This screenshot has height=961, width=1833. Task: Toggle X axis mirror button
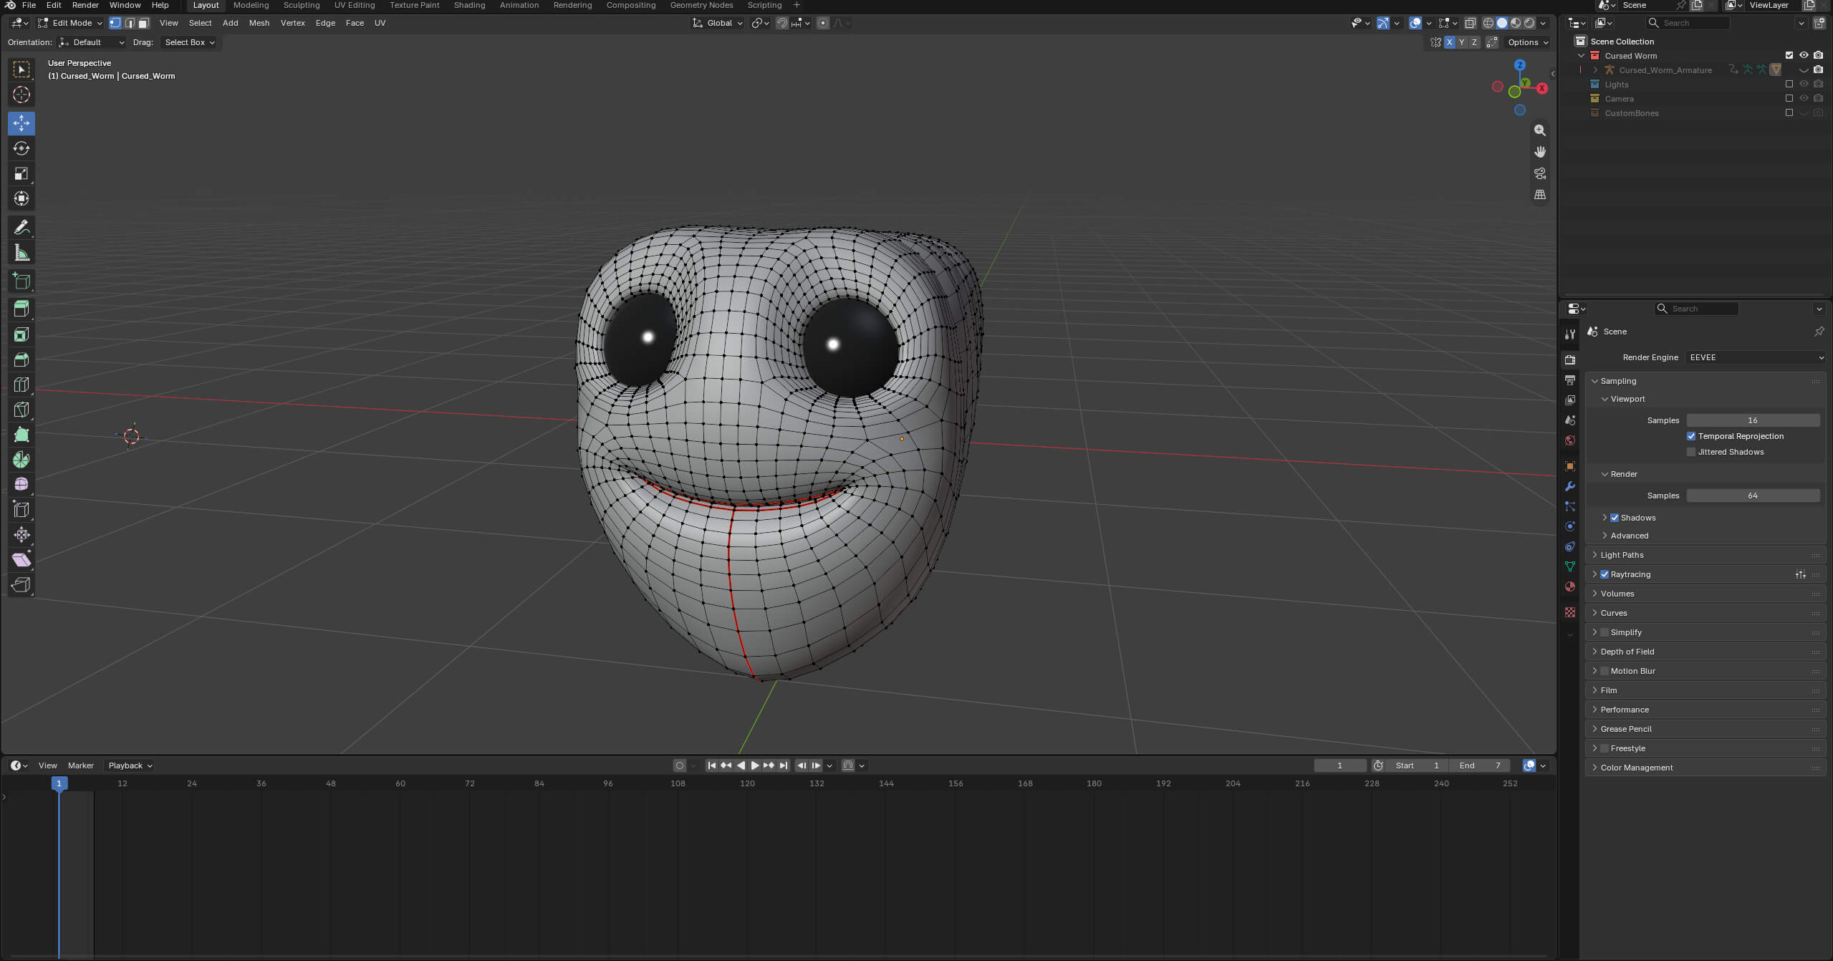[x=1449, y=42]
